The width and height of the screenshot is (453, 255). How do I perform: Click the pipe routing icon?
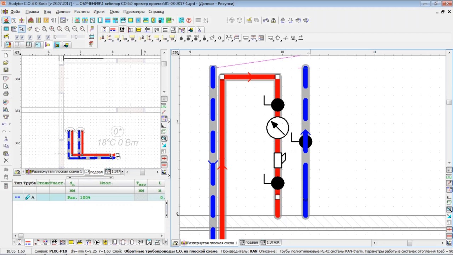click(92, 29)
